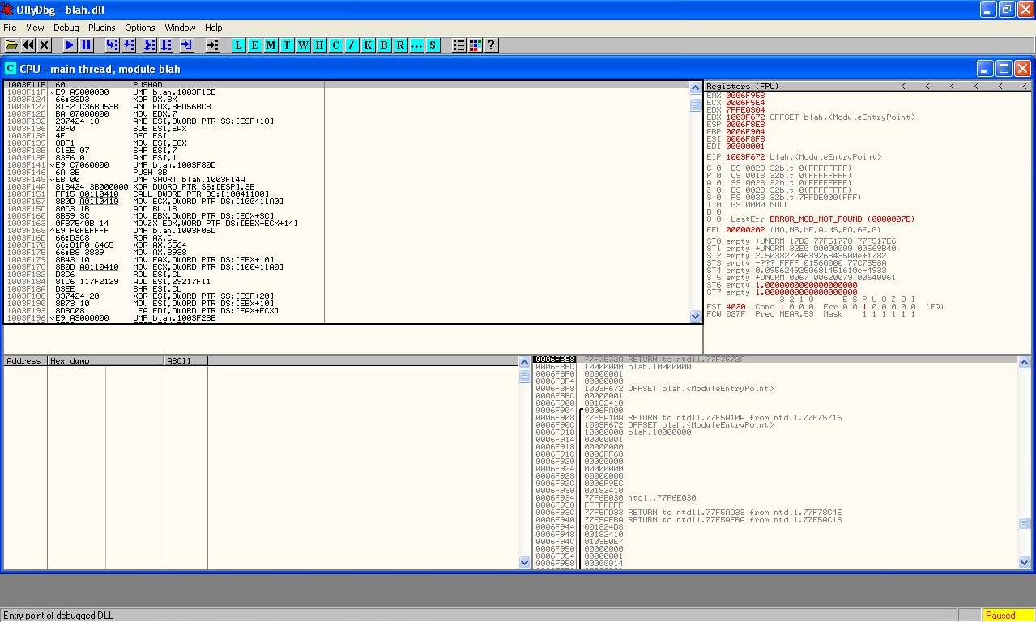Image resolution: width=1036 pixels, height=622 pixels.
Task: Open the Options menu
Action: [140, 28]
